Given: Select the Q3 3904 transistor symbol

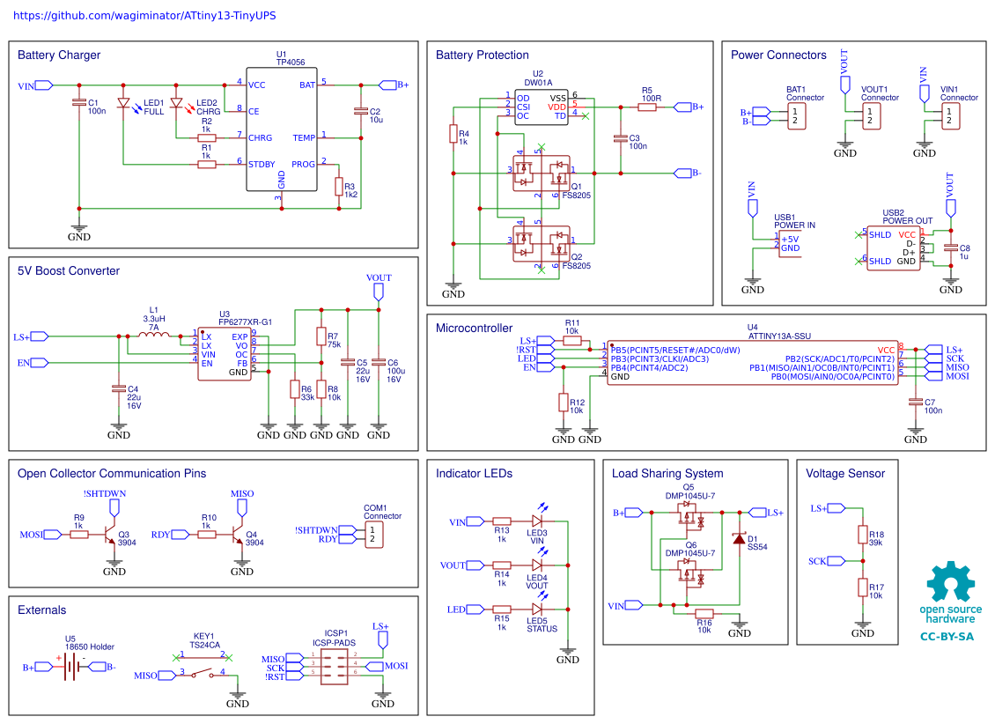Looking at the screenshot, I should pyautogui.click(x=109, y=535).
